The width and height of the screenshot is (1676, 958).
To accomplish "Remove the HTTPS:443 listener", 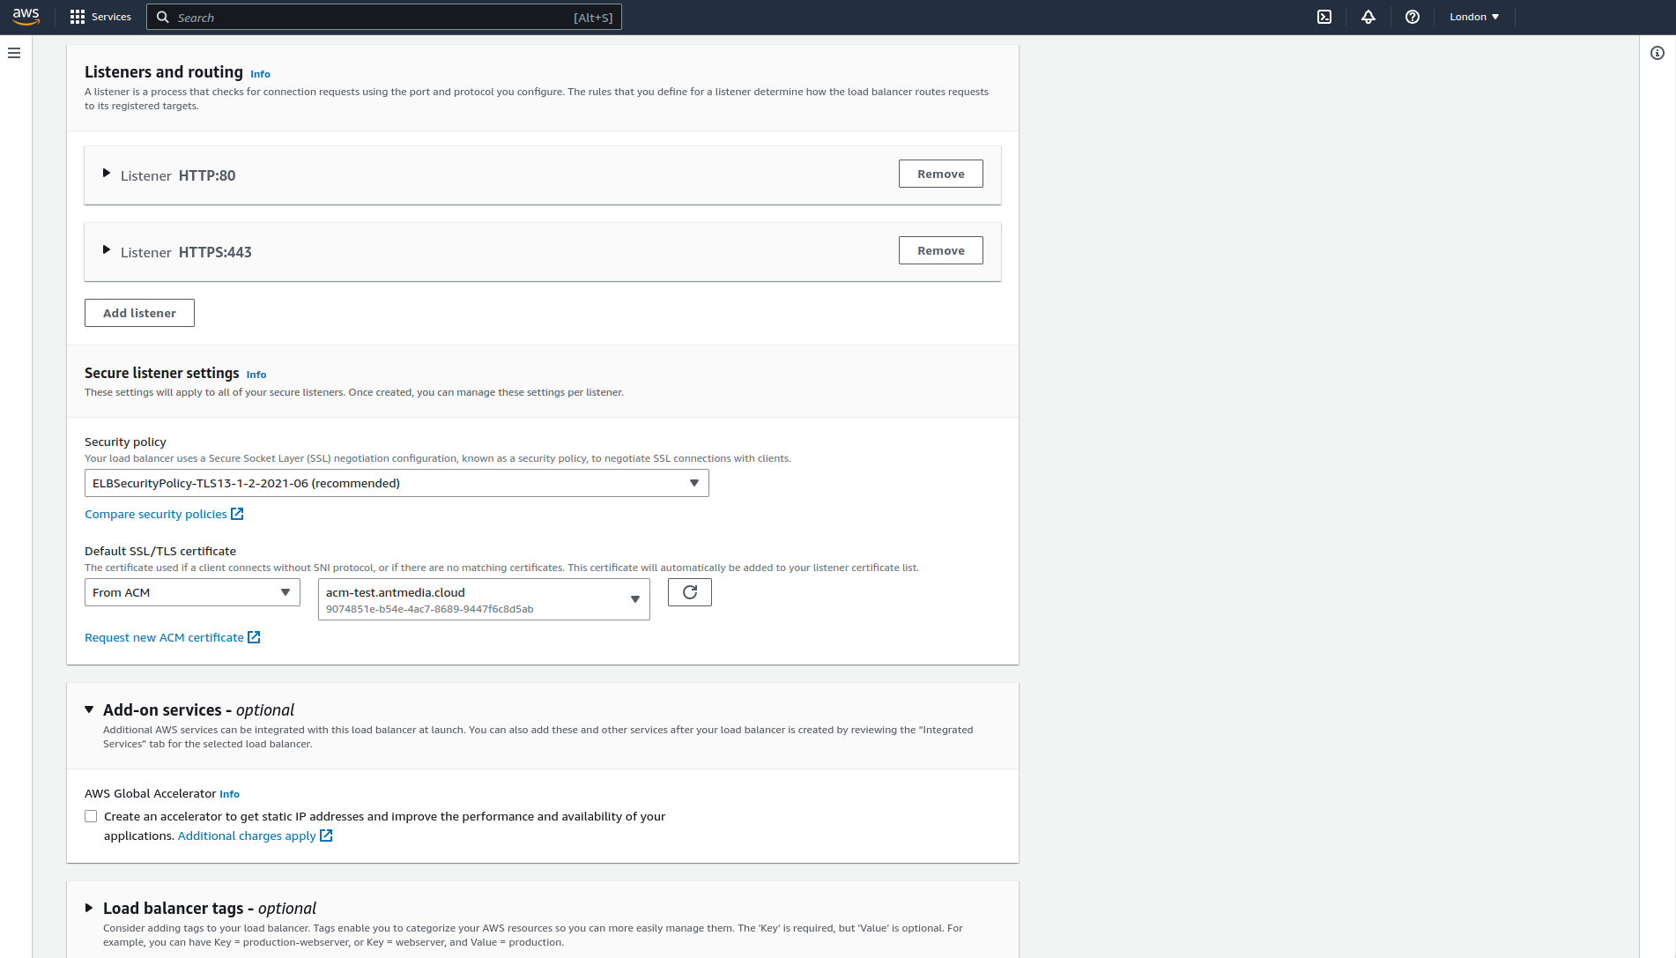I will pos(941,250).
